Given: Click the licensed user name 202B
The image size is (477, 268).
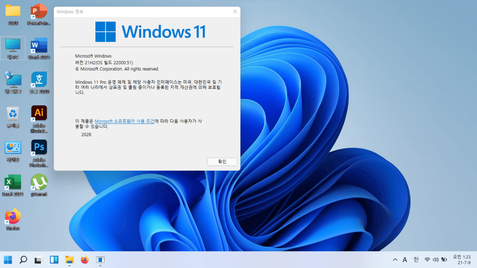Looking at the screenshot, I should tap(86, 135).
